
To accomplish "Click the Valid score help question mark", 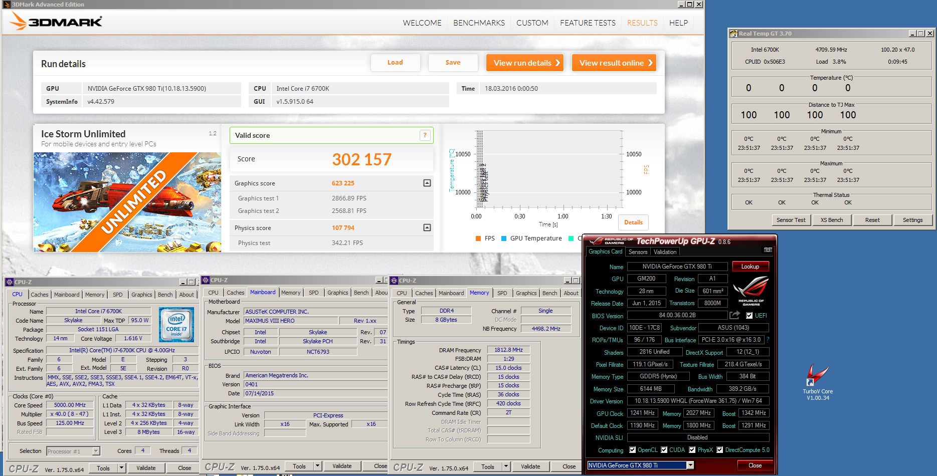I will [x=425, y=135].
